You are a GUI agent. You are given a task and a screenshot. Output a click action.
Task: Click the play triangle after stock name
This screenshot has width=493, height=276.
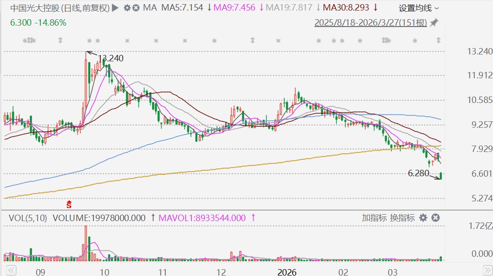(115, 8)
